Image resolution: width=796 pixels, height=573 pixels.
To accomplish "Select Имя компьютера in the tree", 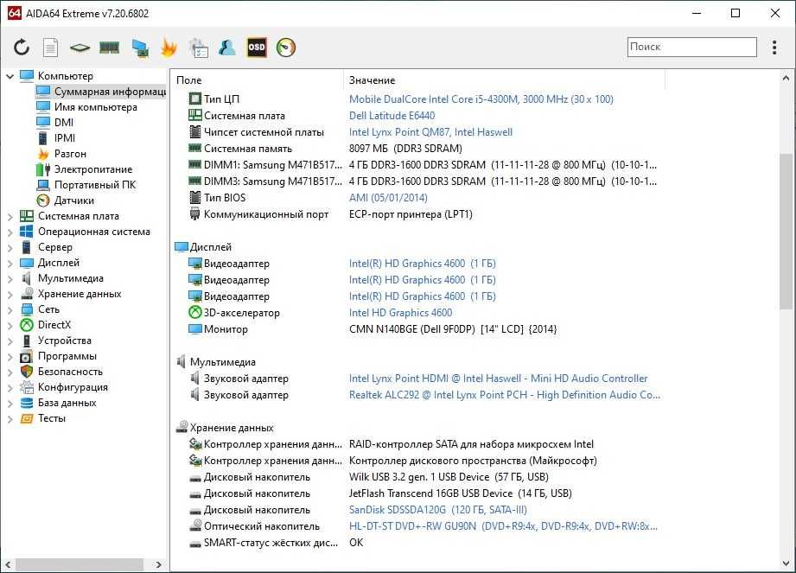I will (x=95, y=107).
